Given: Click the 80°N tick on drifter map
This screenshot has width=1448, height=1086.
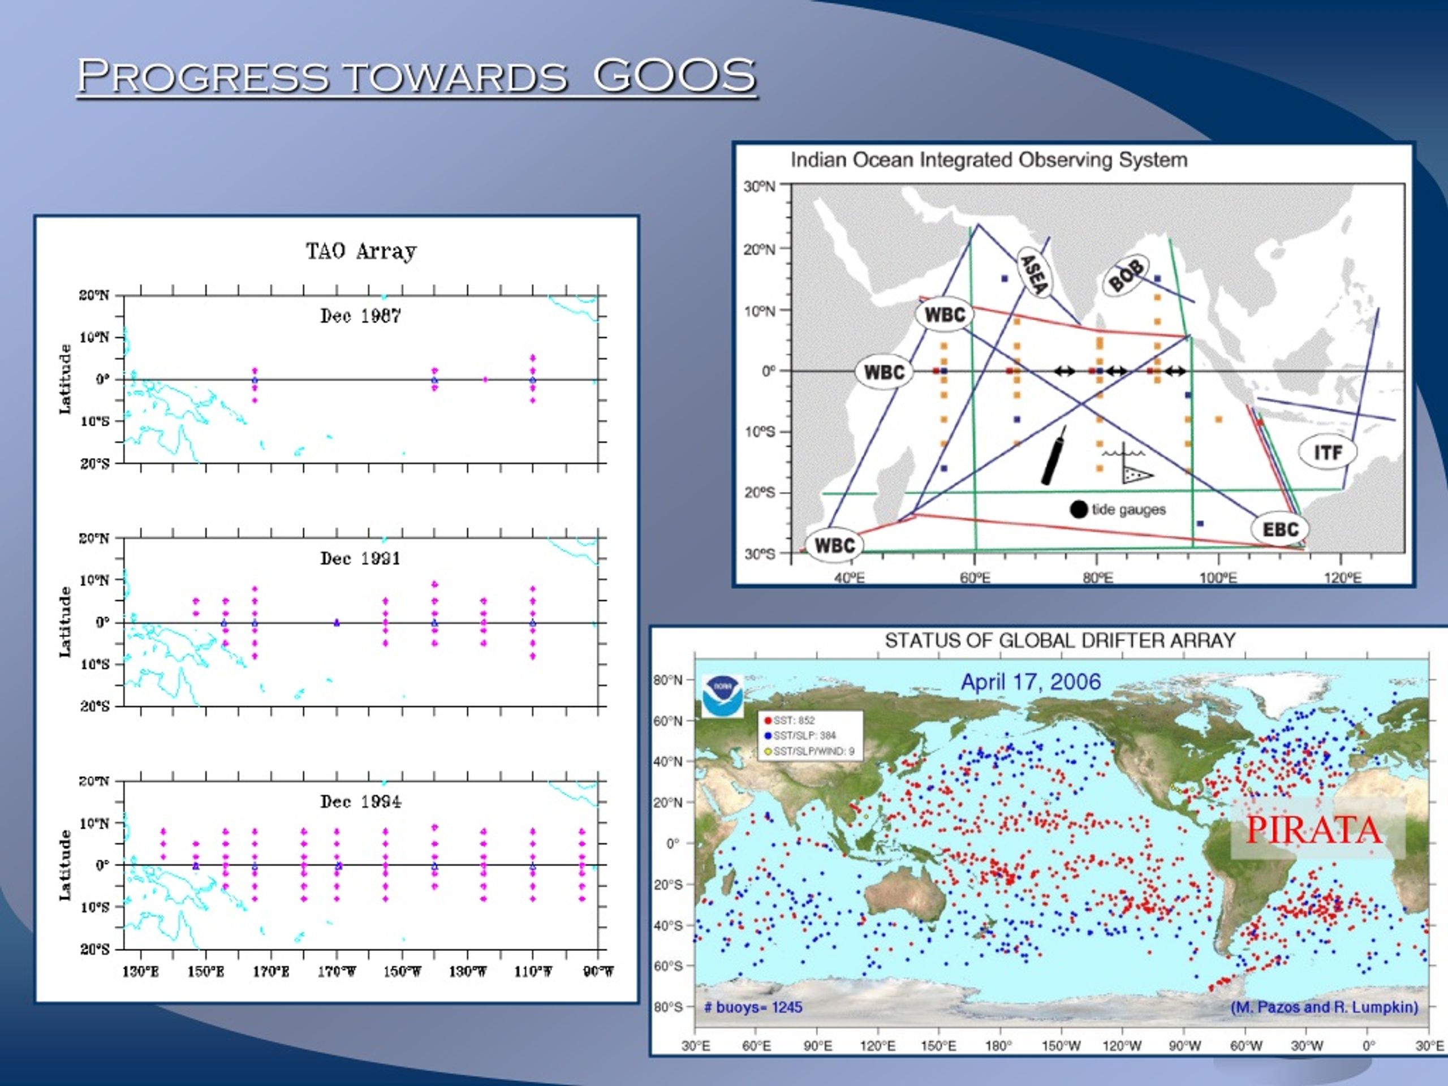Looking at the screenshot, I should point(667,680).
